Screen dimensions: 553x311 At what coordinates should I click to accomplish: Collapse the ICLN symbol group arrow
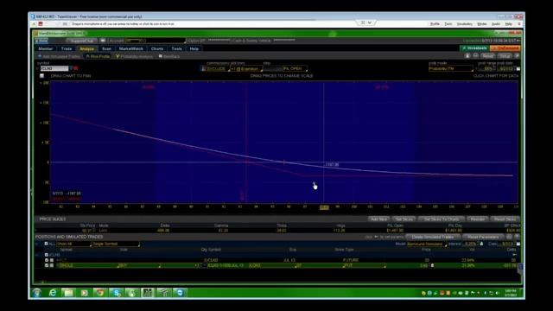coord(37,255)
